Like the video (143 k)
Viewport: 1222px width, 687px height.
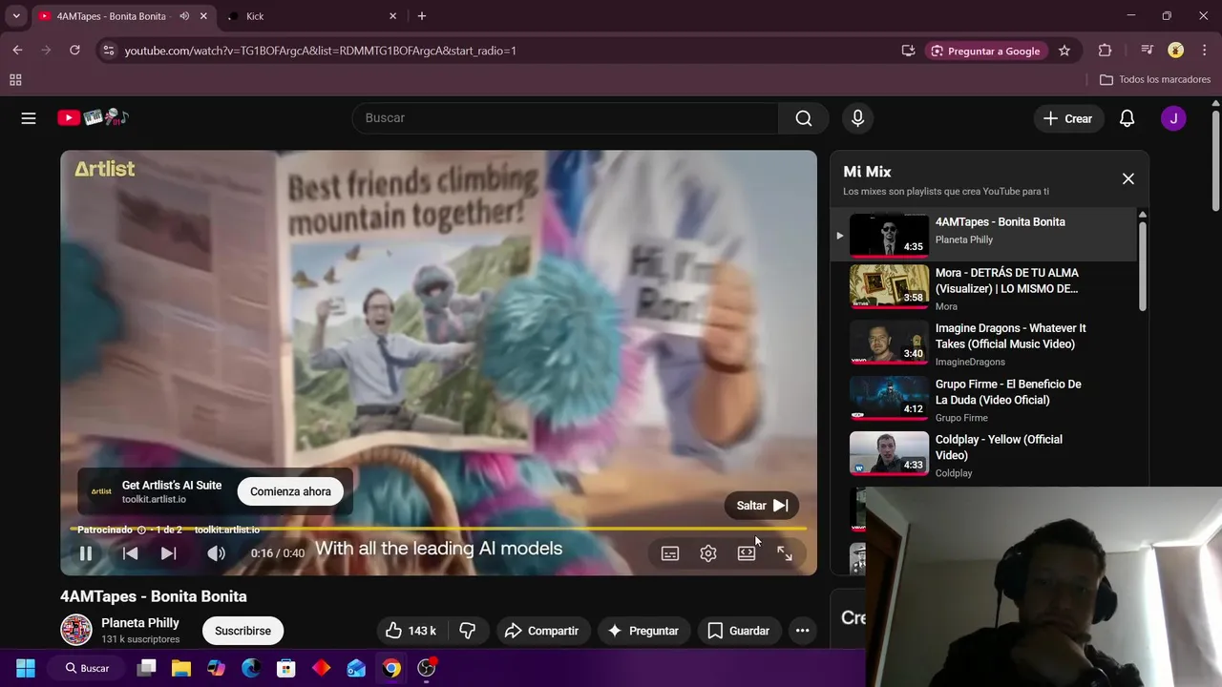(x=411, y=631)
